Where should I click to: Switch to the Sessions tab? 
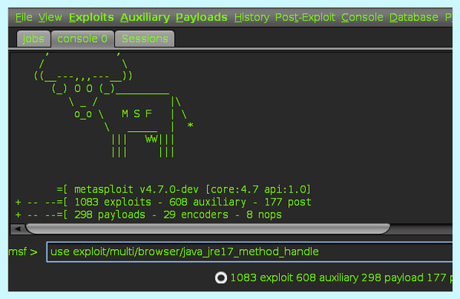pyautogui.click(x=145, y=39)
